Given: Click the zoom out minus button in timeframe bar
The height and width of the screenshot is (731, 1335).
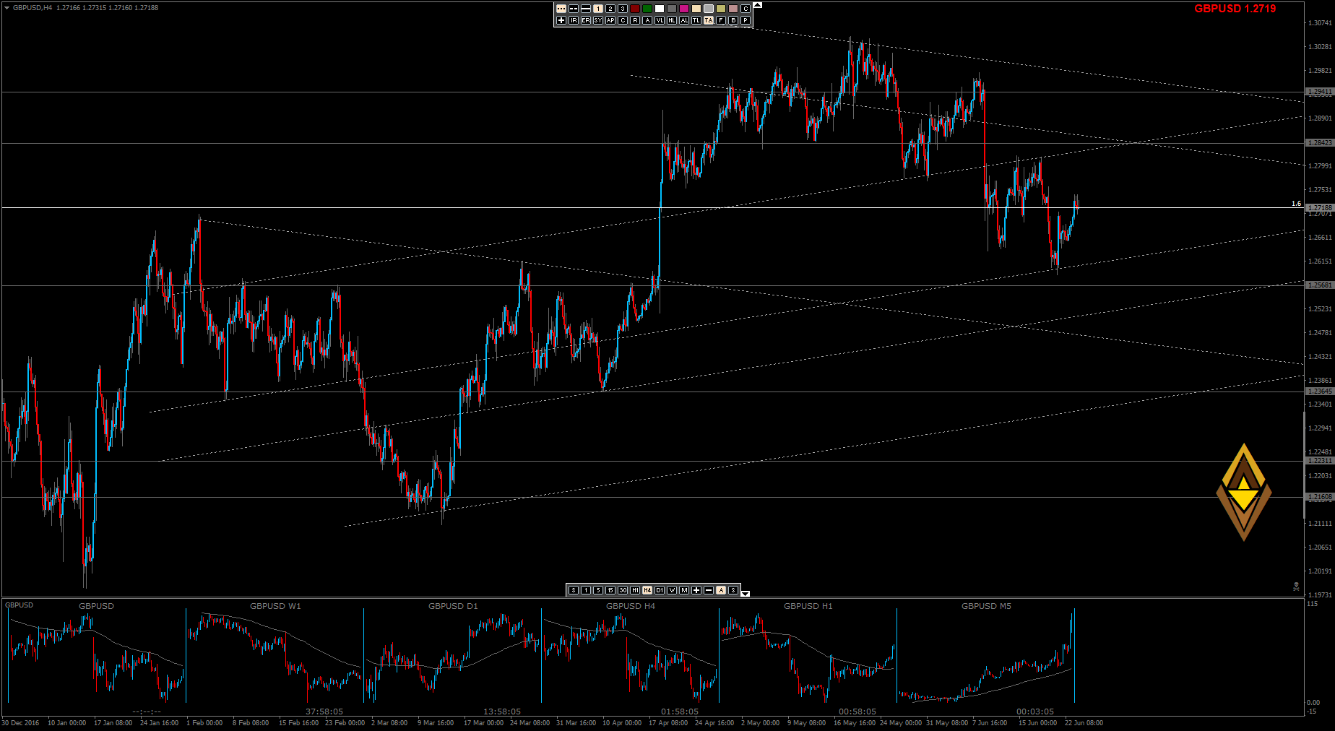Looking at the screenshot, I should [x=709, y=590].
